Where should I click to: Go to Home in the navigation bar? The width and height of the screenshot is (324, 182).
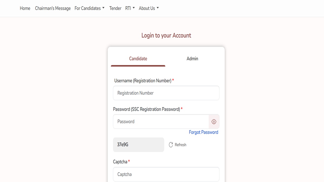click(25, 8)
